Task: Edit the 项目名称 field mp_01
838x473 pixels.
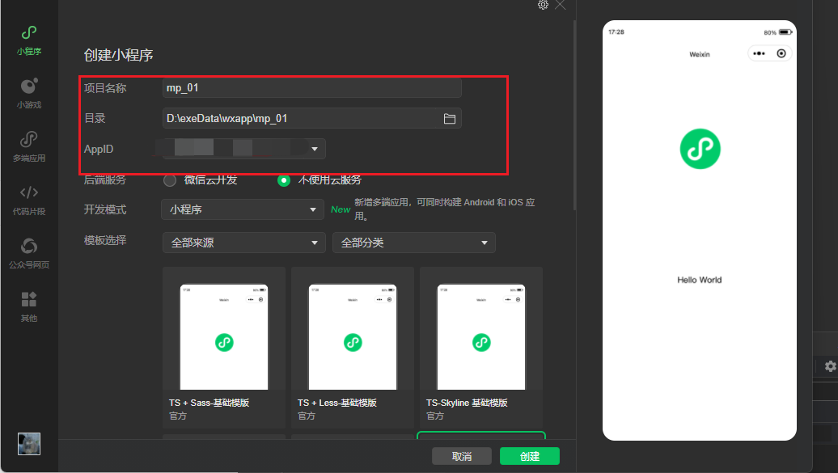Action: point(311,87)
